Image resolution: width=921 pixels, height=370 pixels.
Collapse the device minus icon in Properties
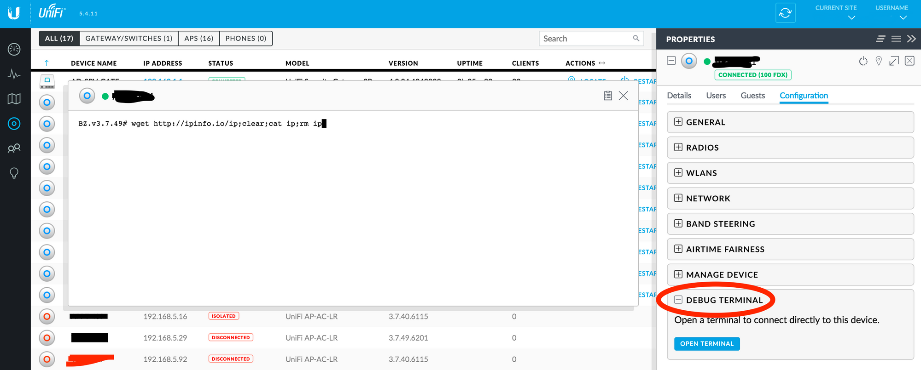point(671,61)
